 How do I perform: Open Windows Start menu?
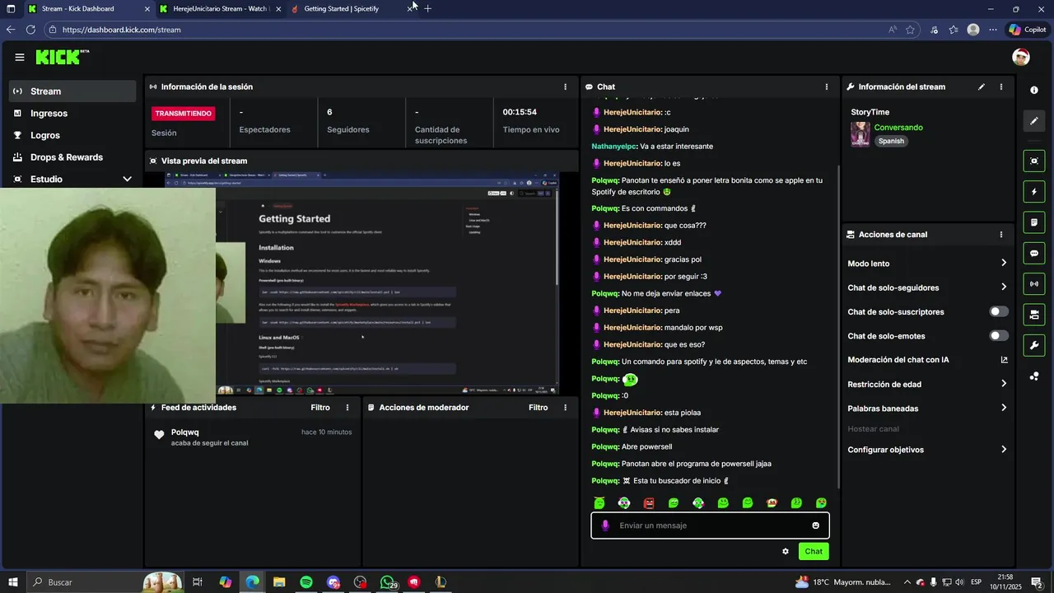(13, 582)
